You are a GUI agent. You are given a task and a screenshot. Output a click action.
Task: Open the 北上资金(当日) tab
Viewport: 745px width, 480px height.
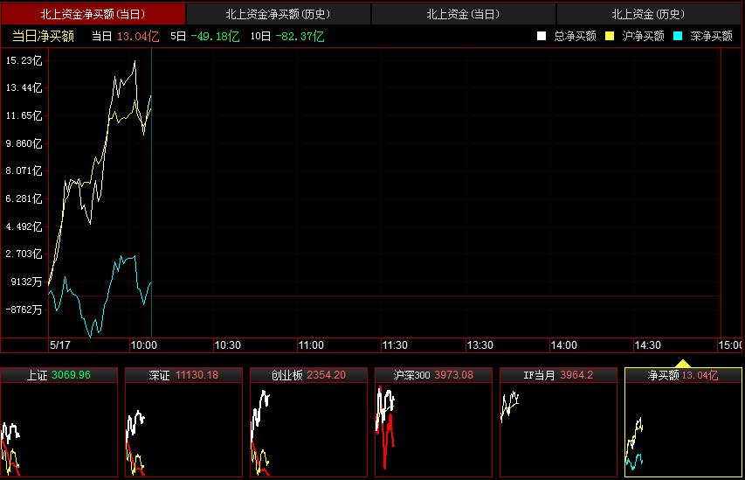click(463, 14)
